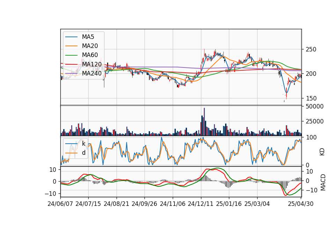Click the 25/01/16 date axis label
The height and width of the screenshot is (240, 335).
(229, 204)
